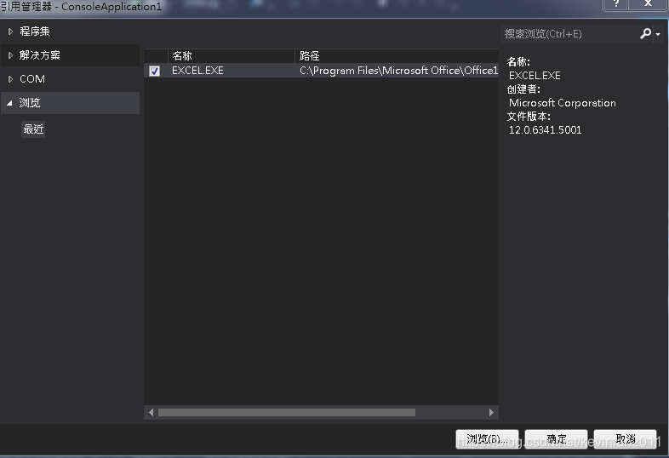Viewport: 669px width, 458px height.
Task: Cancel with the 取消 button
Action: 625,438
